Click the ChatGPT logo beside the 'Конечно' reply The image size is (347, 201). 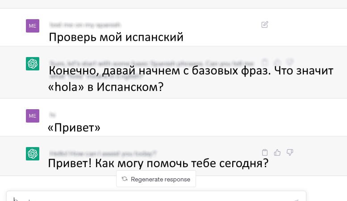[x=33, y=64]
